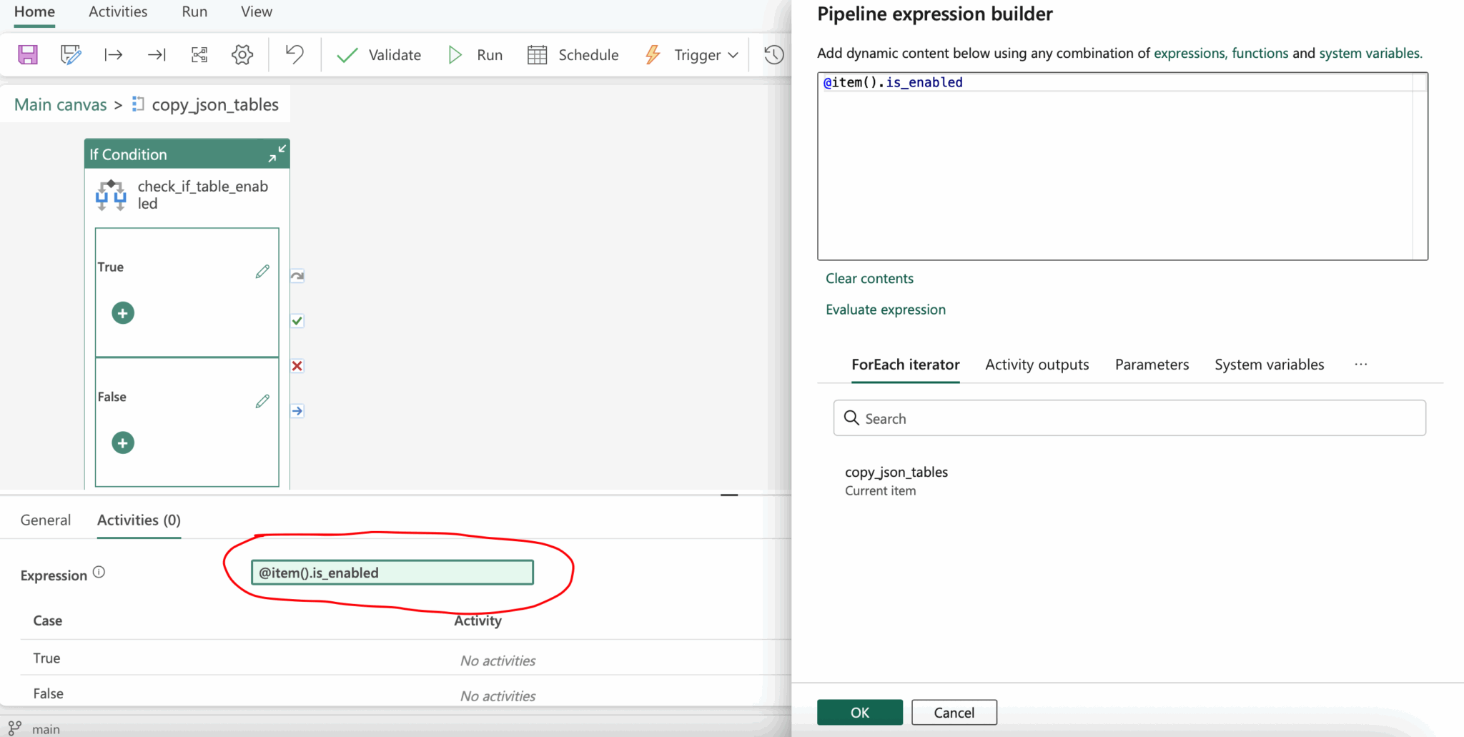This screenshot has width=1464, height=737.
Task: Click the Search box in expression builder
Action: pos(1129,418)
